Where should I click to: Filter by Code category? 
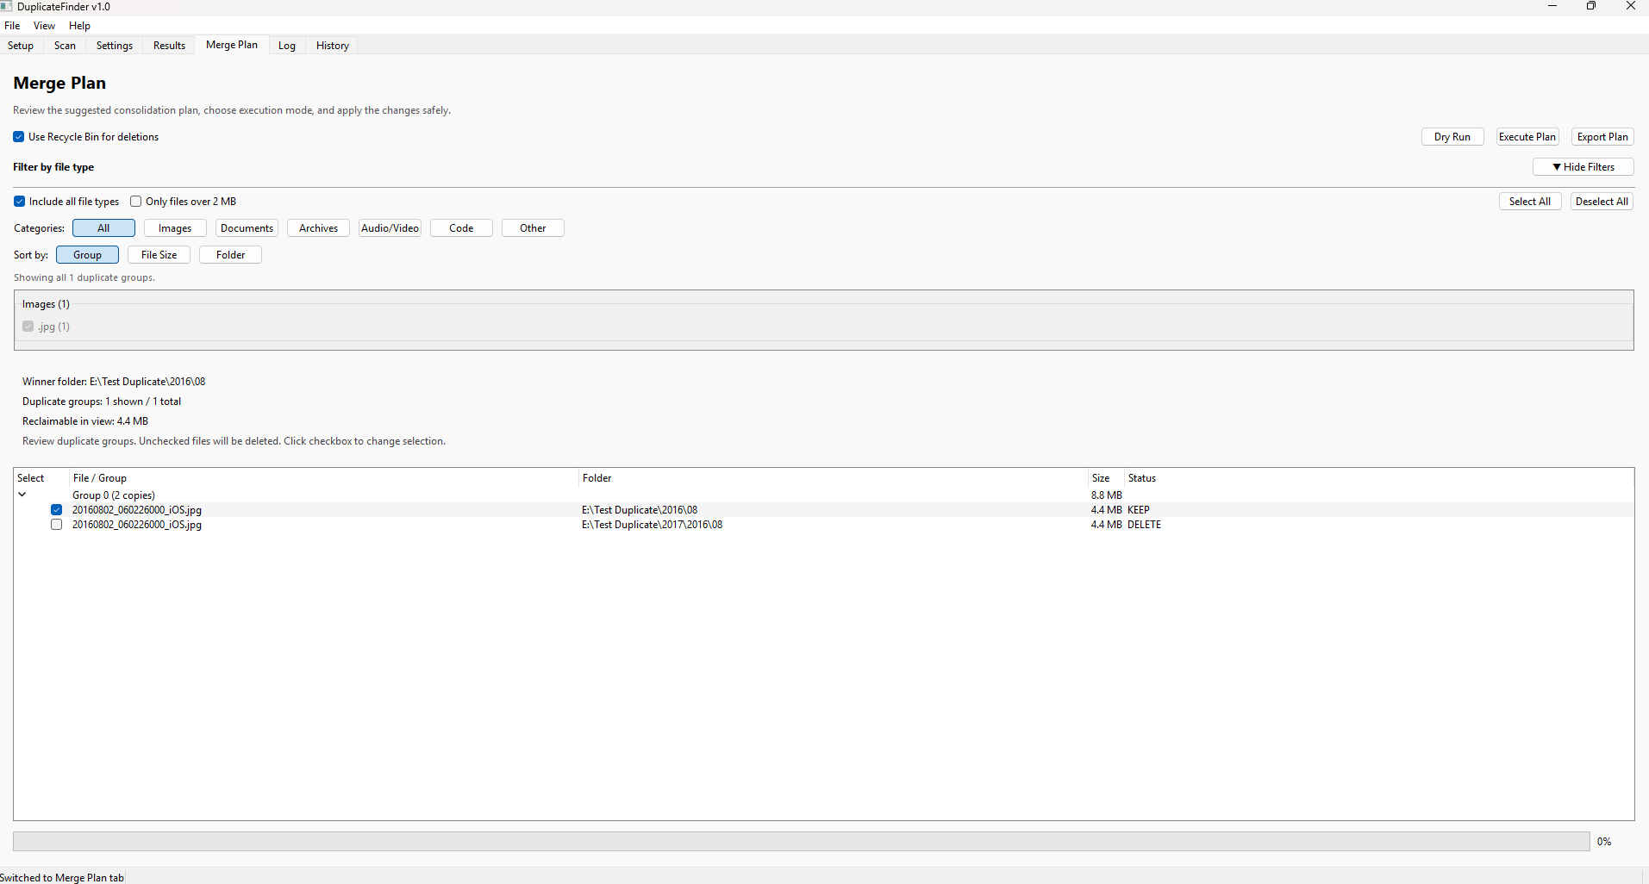[x=461, y=228]
